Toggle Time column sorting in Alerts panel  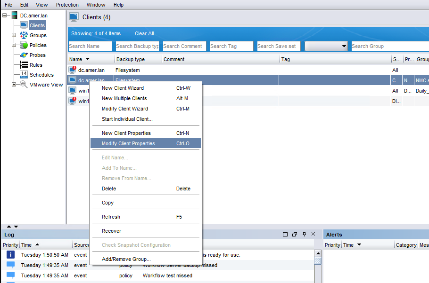pos(359,244)
